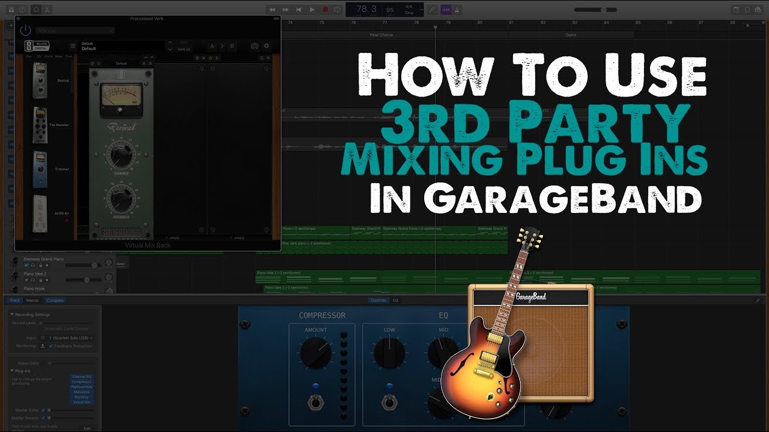Open the Note Pad icon
This screenshot has height=432, width=769.
point(737,10)
